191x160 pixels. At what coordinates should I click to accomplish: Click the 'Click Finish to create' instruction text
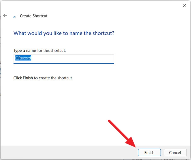click(x=43, y=78)
